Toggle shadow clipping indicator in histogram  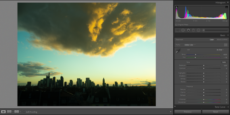pos(177,7)
